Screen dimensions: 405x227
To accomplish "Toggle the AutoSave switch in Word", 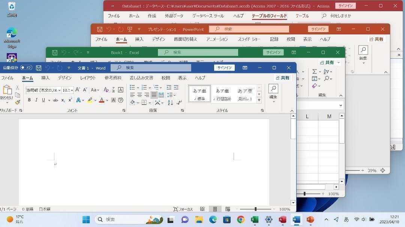I will click(26, 68).
